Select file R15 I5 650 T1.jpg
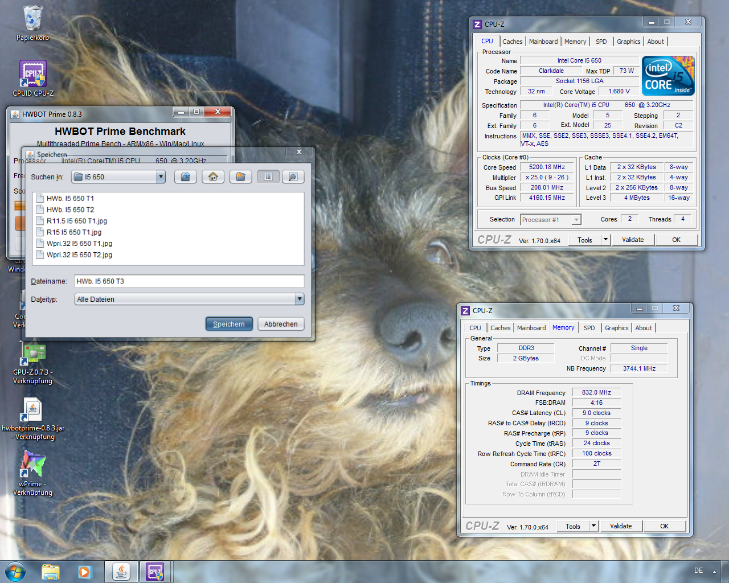Image resolution: width=729 pixels, height=583 pixels. 69,232
